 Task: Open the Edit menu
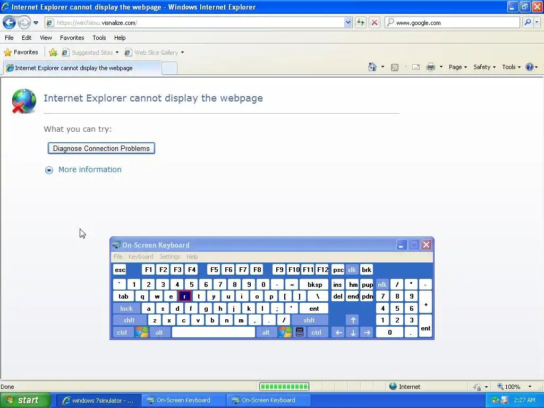(27, 38)
